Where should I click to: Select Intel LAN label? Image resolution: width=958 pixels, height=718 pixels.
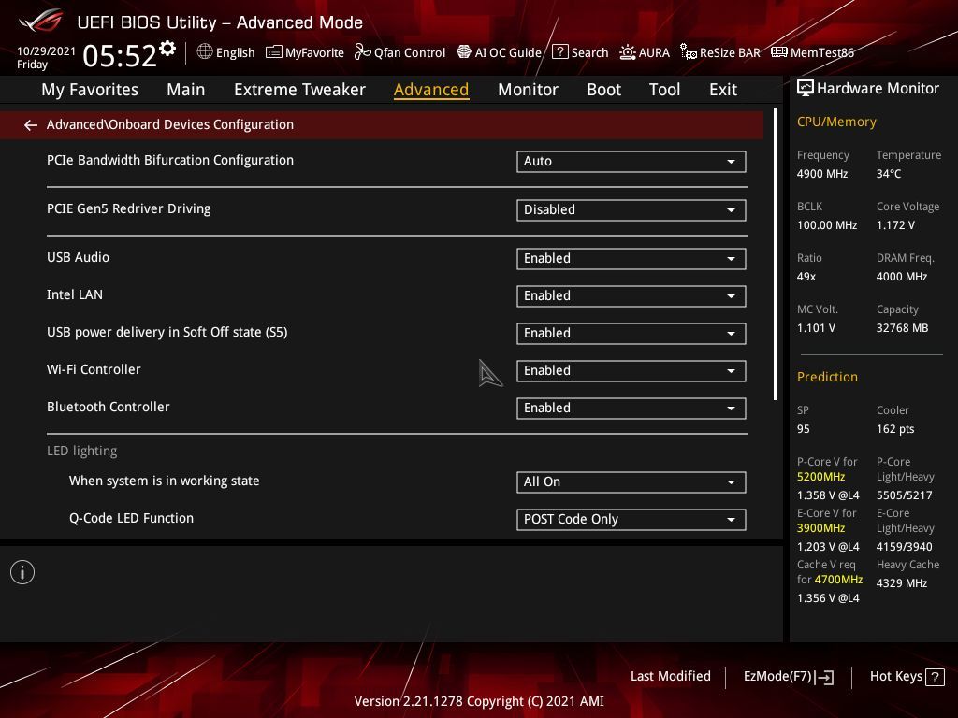click(75, 294)
